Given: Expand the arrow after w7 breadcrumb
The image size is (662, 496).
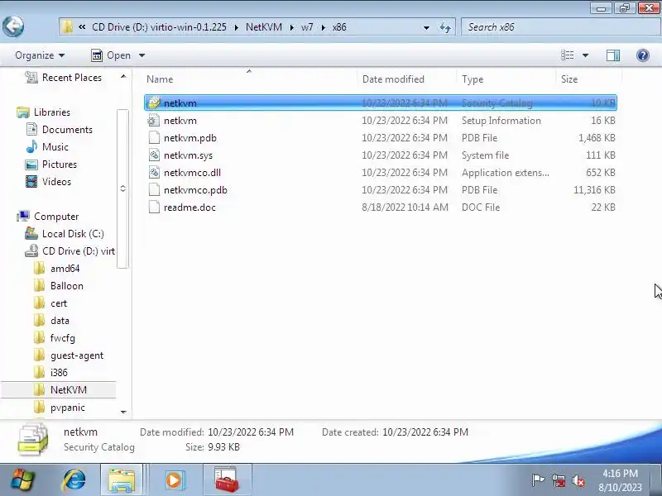Looking at the screenshot, I should coord(323,27).
